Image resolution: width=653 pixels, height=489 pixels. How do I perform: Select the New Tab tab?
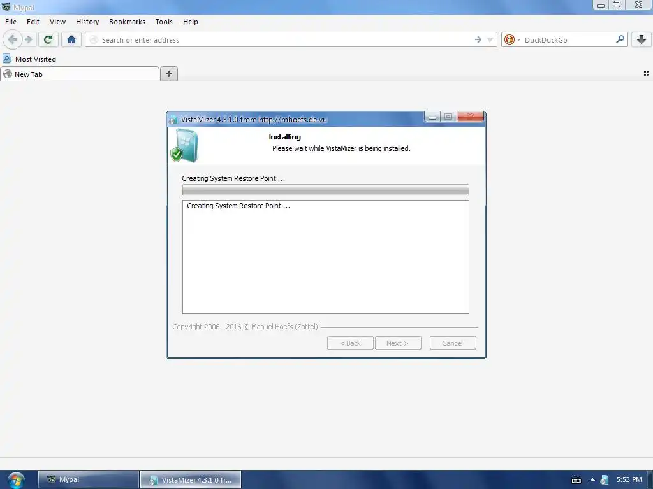tap(80, 74)
